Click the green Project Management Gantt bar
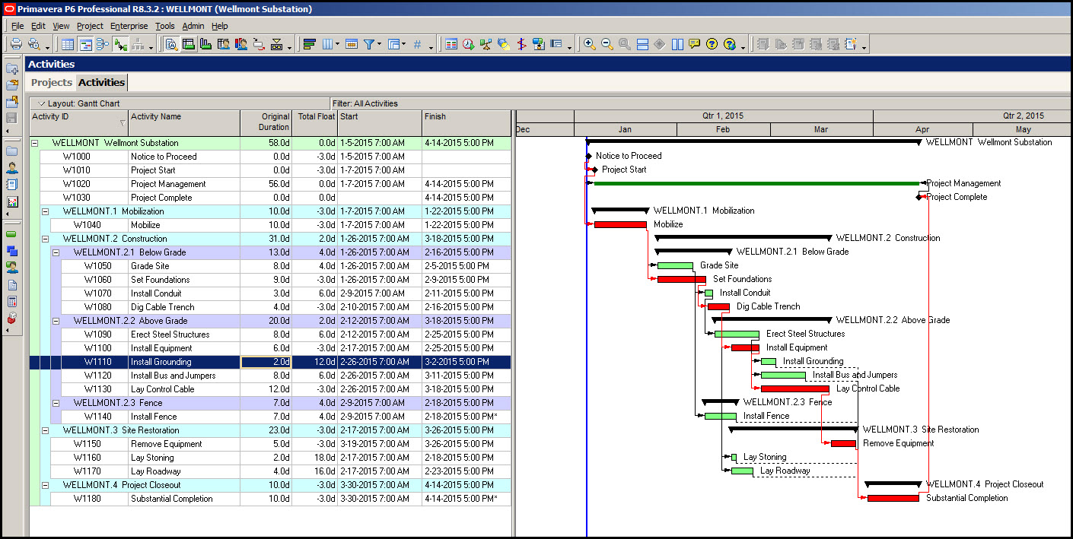1073x539 pixels. click(756, 183)
